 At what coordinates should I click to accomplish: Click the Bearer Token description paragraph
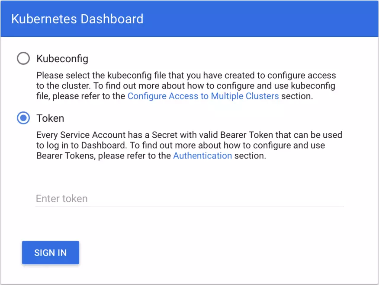pos(189,145)
